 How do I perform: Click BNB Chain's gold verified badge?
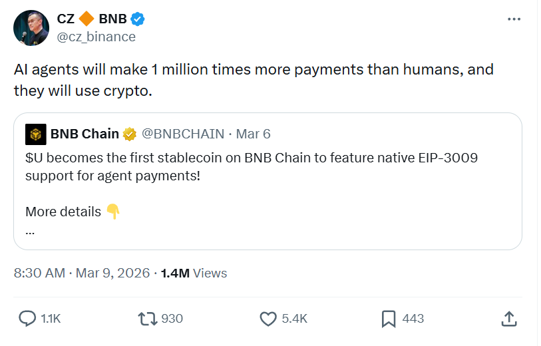tap(129, 134)
